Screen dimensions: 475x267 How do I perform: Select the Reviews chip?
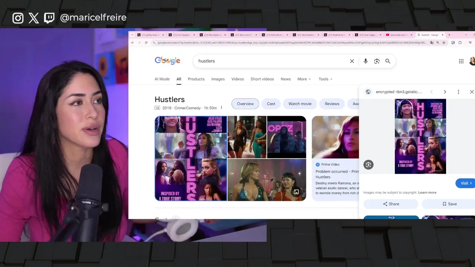tap(332, 104)
